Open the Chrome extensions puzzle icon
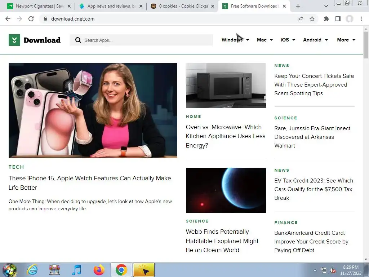Viewport: 369px width, 277px height. (x=326, y=19)
